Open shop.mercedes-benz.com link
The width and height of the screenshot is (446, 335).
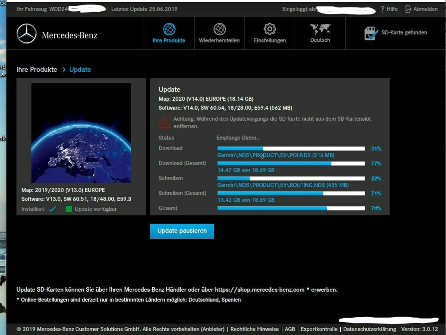260,290
